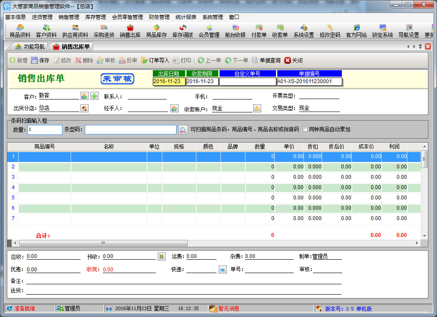The height and width of the screenshot is (317, 437).
Task: Click the 销售出库 toolbar icon
Action: tap(130, 31)
